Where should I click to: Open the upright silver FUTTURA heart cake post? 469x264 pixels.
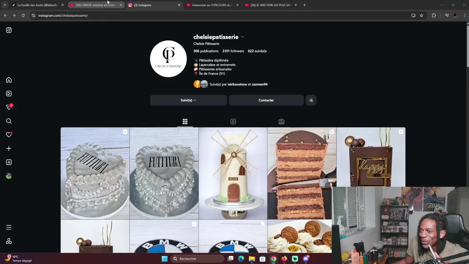164,173
